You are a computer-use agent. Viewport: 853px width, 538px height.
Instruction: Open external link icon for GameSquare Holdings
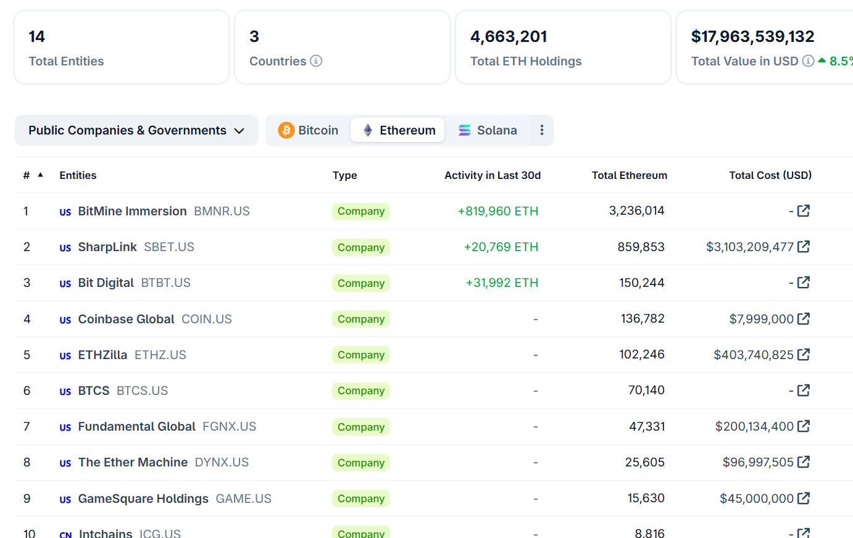coord(803,499)
